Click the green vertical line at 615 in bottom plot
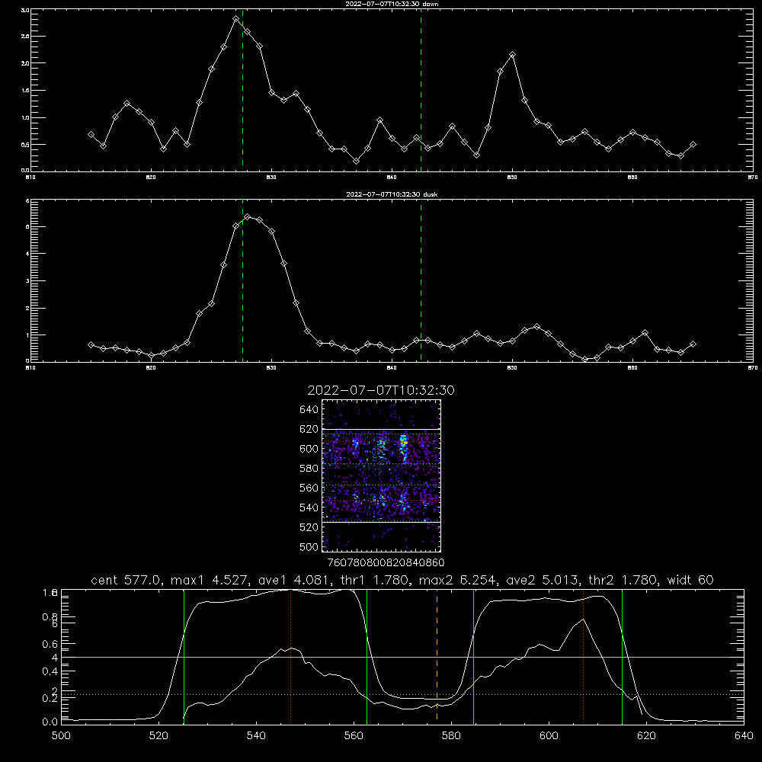The image size is (762, 762). click(x=622, y=657)
